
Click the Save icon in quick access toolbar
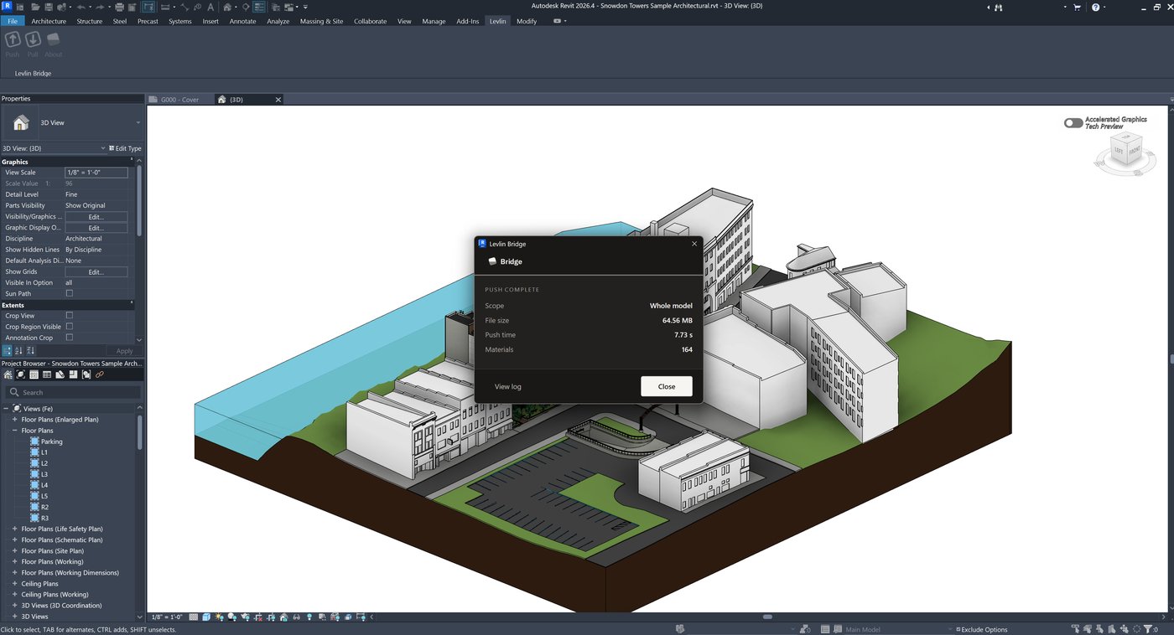[x=49, y=7]
